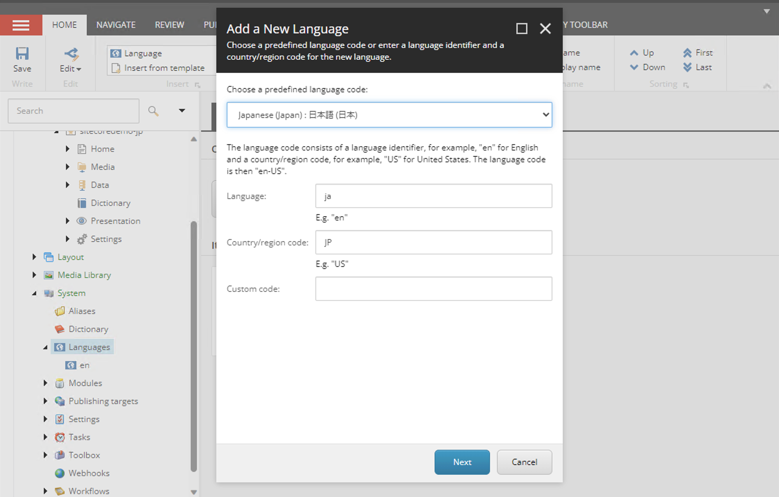The image size is (779, 497).
Task: Click the tree scrollbar down arrow
Action: pos(194,492)
